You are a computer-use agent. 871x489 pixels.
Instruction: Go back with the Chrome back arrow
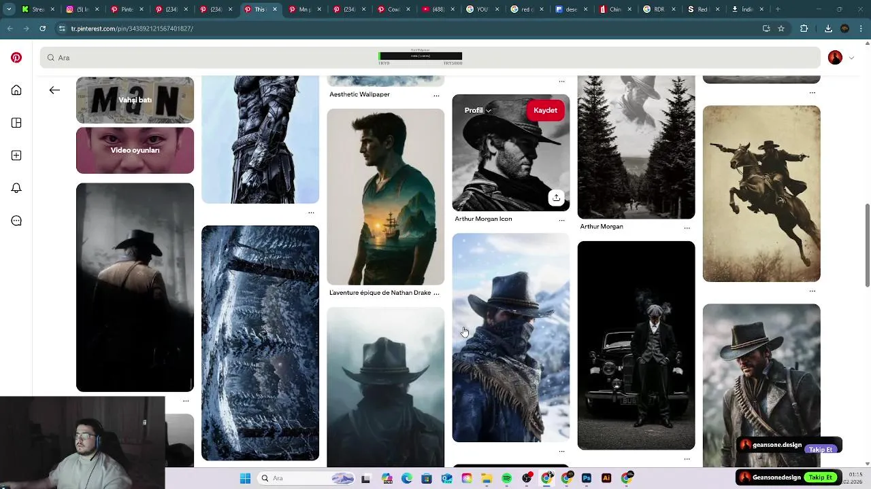pyautogui.click(x=10, y=29)
